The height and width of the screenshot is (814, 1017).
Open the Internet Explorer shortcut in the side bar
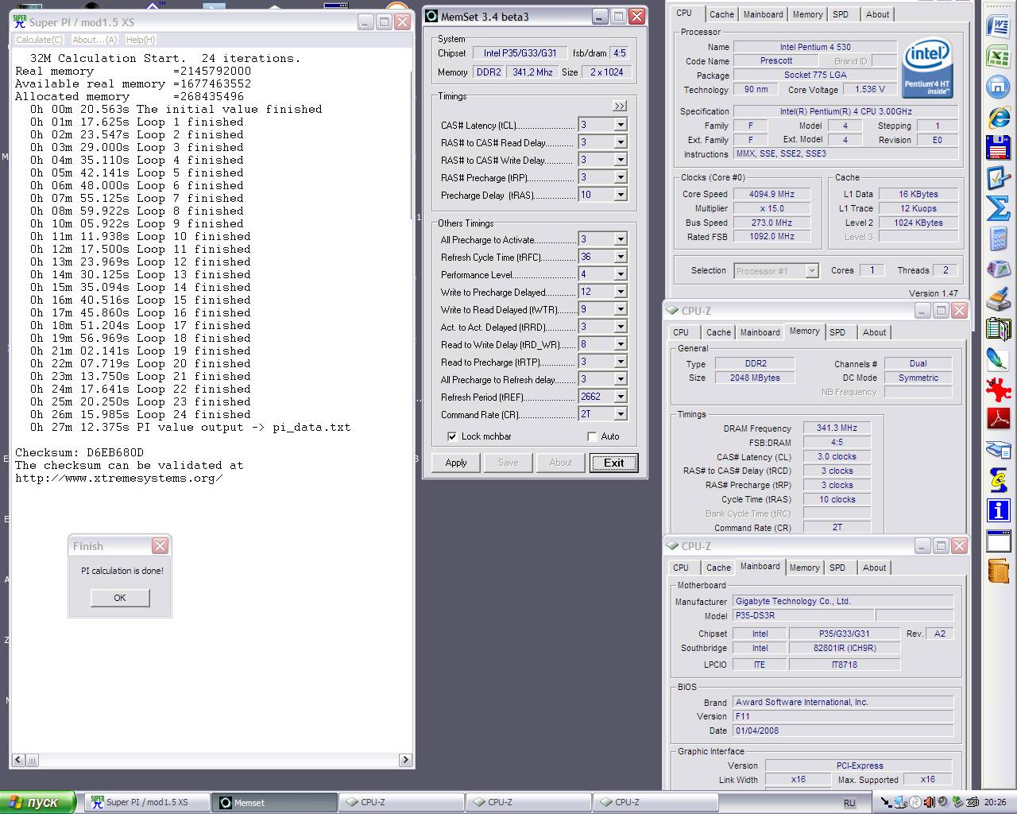pyautogui.click(x=998, y=118)
